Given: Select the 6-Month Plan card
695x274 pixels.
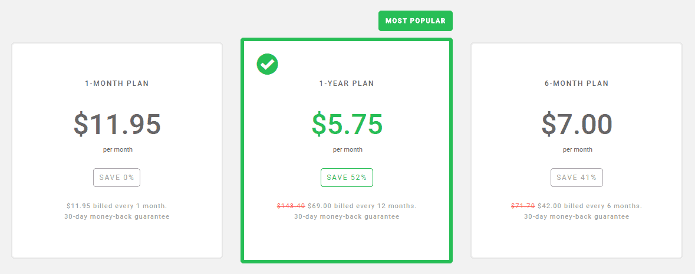Looking at the screenshot, I should pyautogui.click(x=576, y=151).
